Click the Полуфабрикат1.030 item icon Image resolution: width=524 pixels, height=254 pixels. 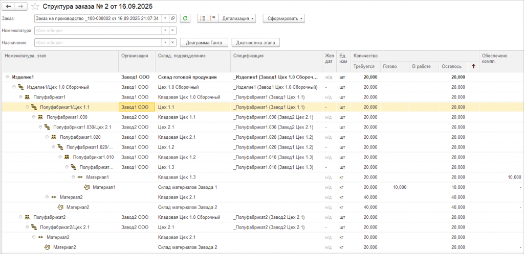(41, 117)
